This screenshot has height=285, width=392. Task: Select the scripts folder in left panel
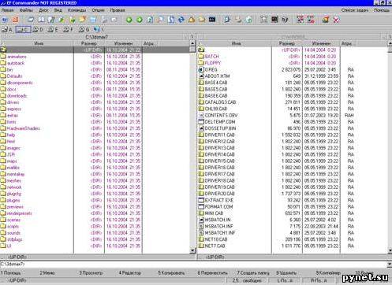(x=13, y=226)
